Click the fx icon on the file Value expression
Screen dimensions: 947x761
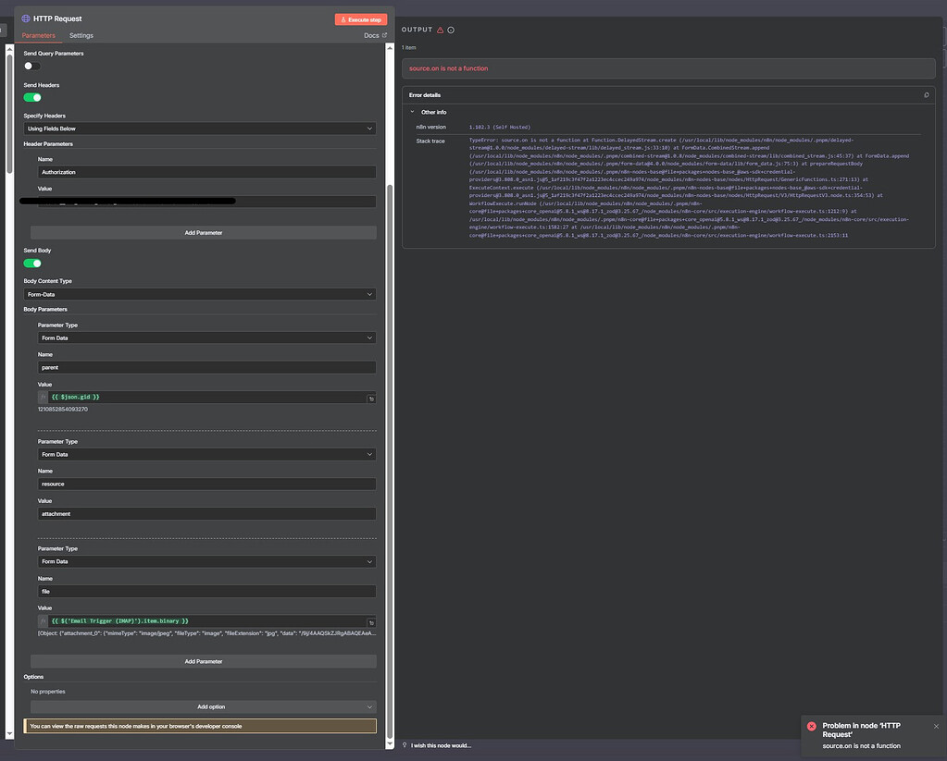coord(42,620)
